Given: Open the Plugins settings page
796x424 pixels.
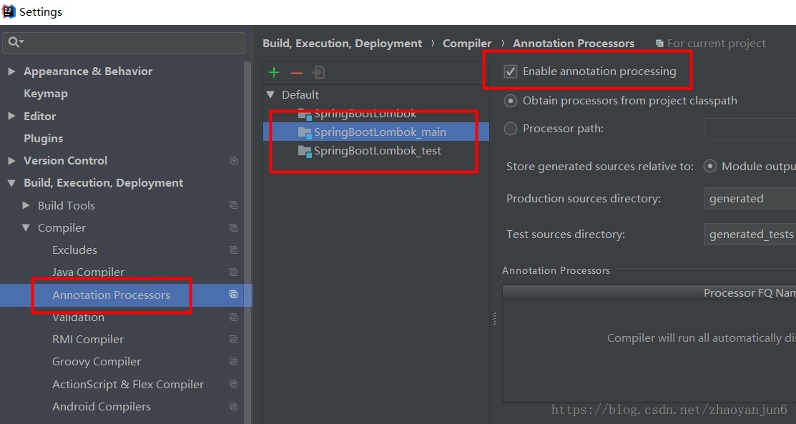Looking at the screenshot, I should (43, 139).
